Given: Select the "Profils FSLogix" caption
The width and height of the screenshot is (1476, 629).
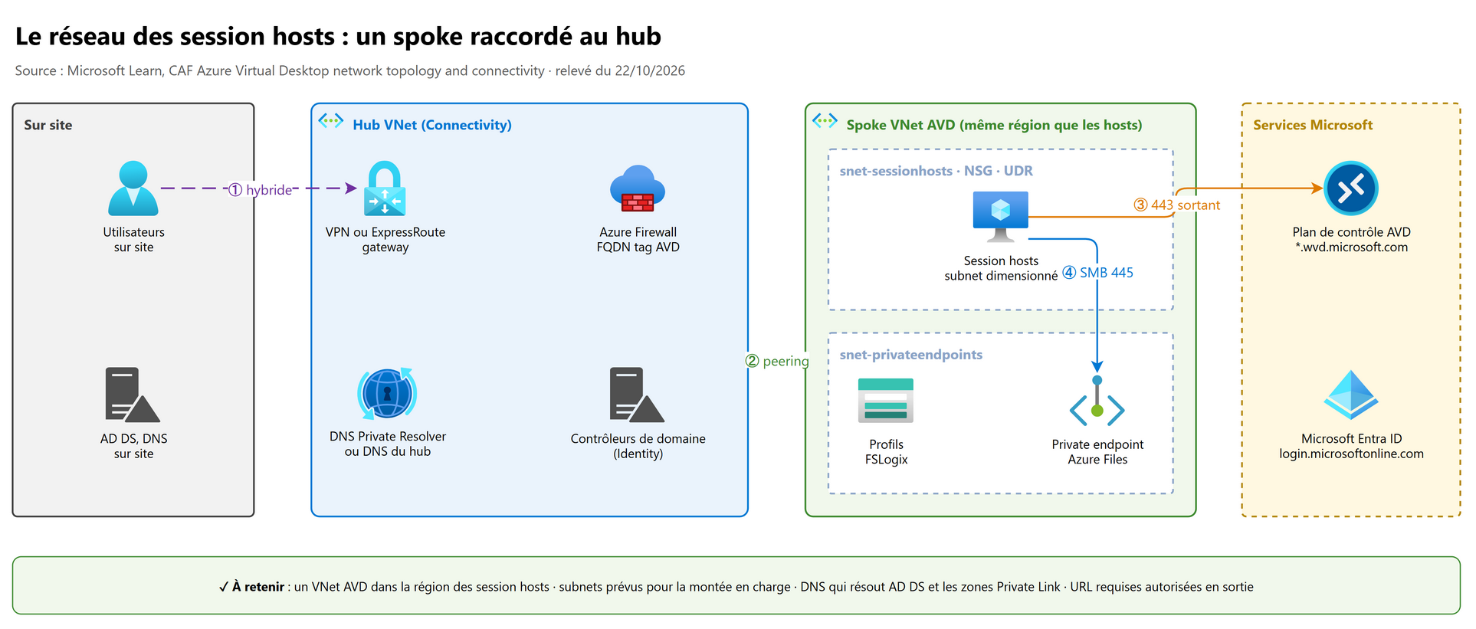Looking at the screenshot, I should [886, 451].
